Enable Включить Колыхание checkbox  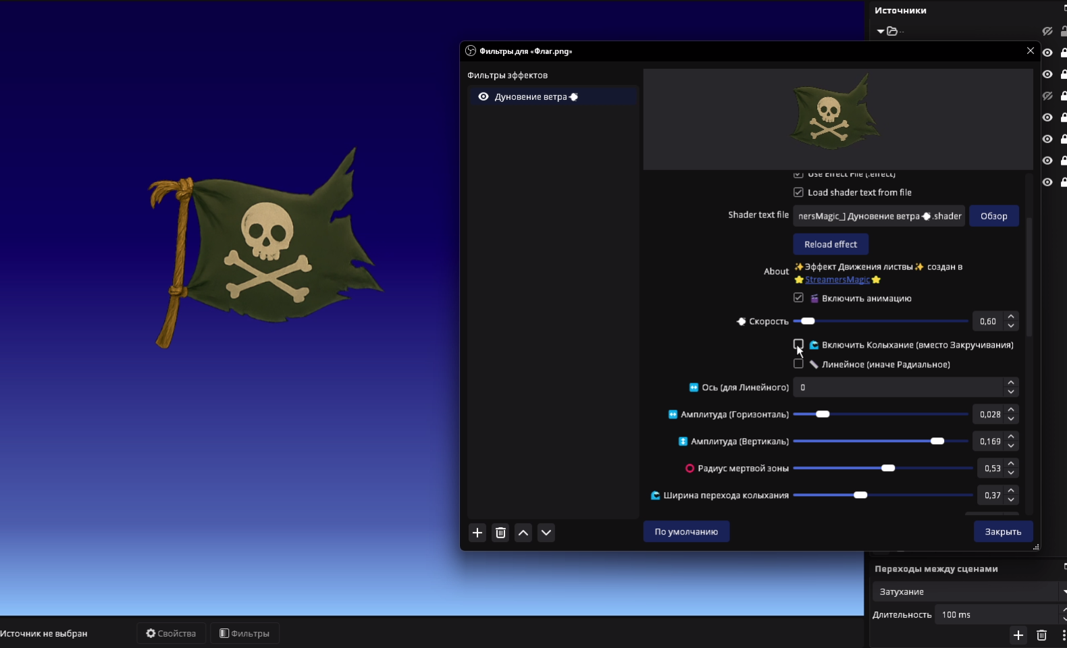coord(798,344)
